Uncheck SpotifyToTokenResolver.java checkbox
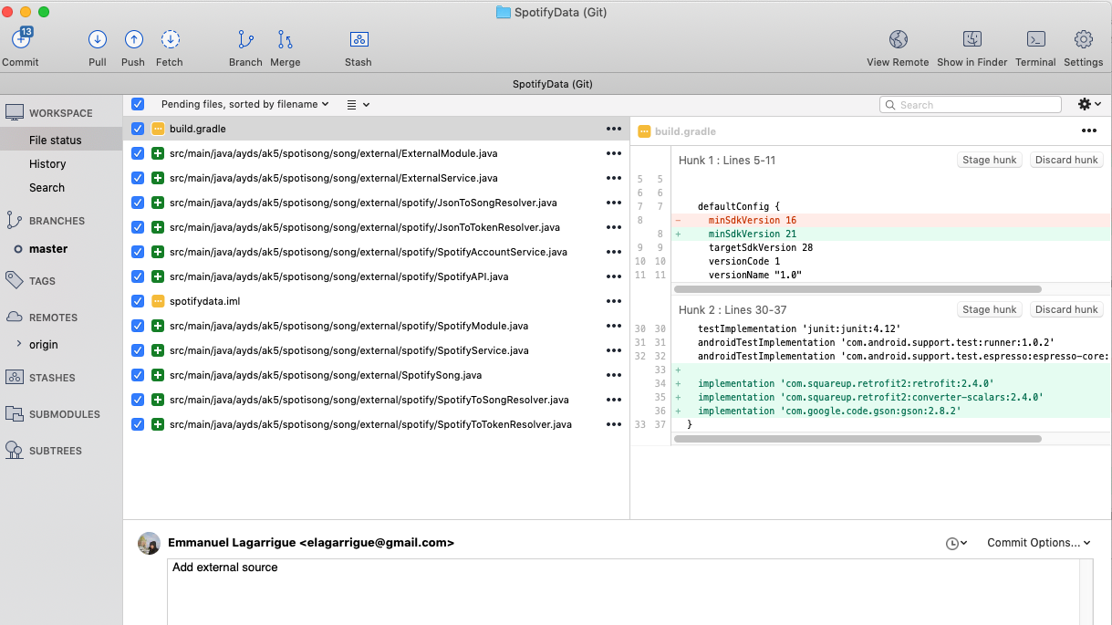1112x625 pixels. click(x=138, y=424)
